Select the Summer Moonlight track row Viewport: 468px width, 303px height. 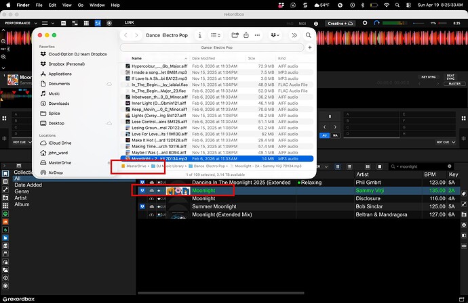[x=298, y=206]
